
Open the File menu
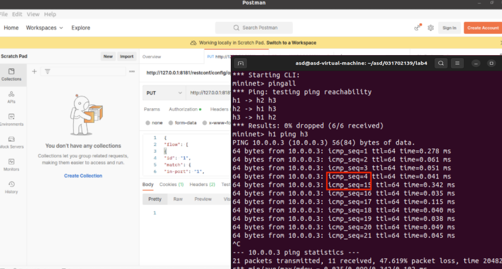(4, 14)
